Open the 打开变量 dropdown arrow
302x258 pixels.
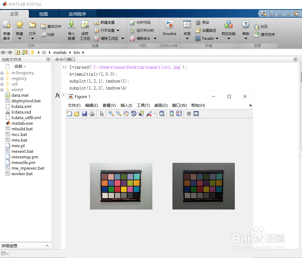point(118,30)
